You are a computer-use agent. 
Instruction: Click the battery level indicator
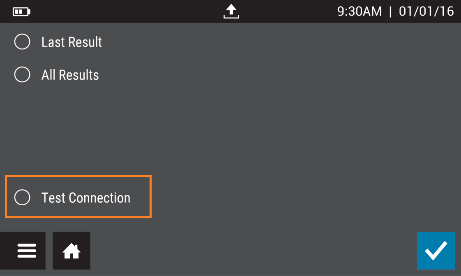(x=22, y=12)
